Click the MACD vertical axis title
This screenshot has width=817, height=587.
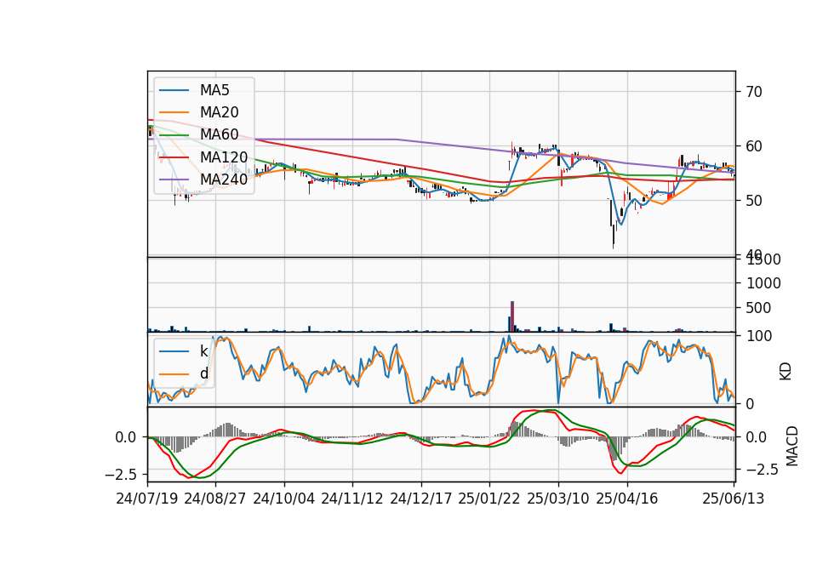[792, 446]
